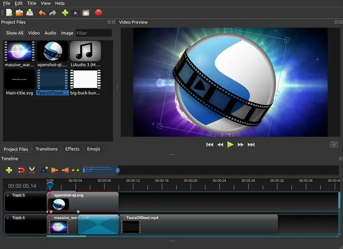Toggle the razor scissors tool

click(32, 170)
